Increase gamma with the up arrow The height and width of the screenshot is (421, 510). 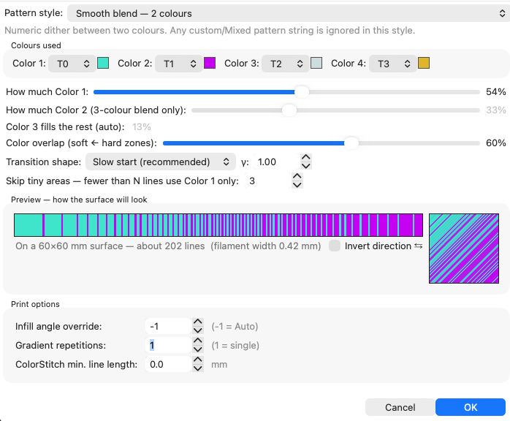(x=305, y=158)
